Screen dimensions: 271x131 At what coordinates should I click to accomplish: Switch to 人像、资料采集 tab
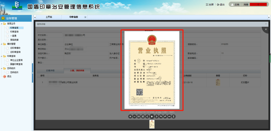(x=77, y=71)
